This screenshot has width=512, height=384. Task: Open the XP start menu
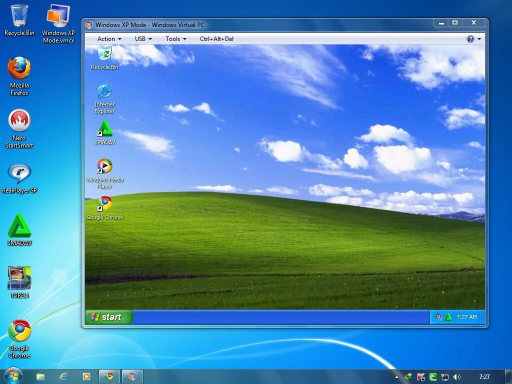[x=108, y=316]
